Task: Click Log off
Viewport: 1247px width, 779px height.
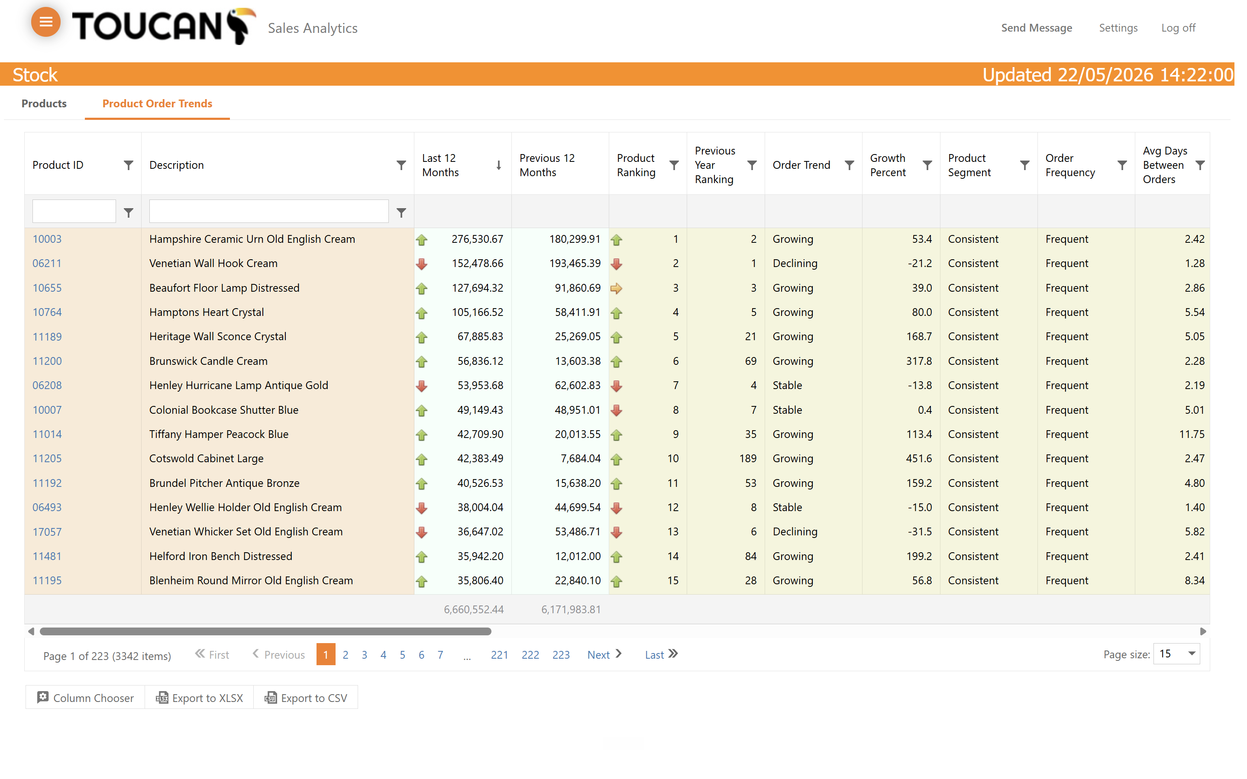Action: (x=1178, y=28)
